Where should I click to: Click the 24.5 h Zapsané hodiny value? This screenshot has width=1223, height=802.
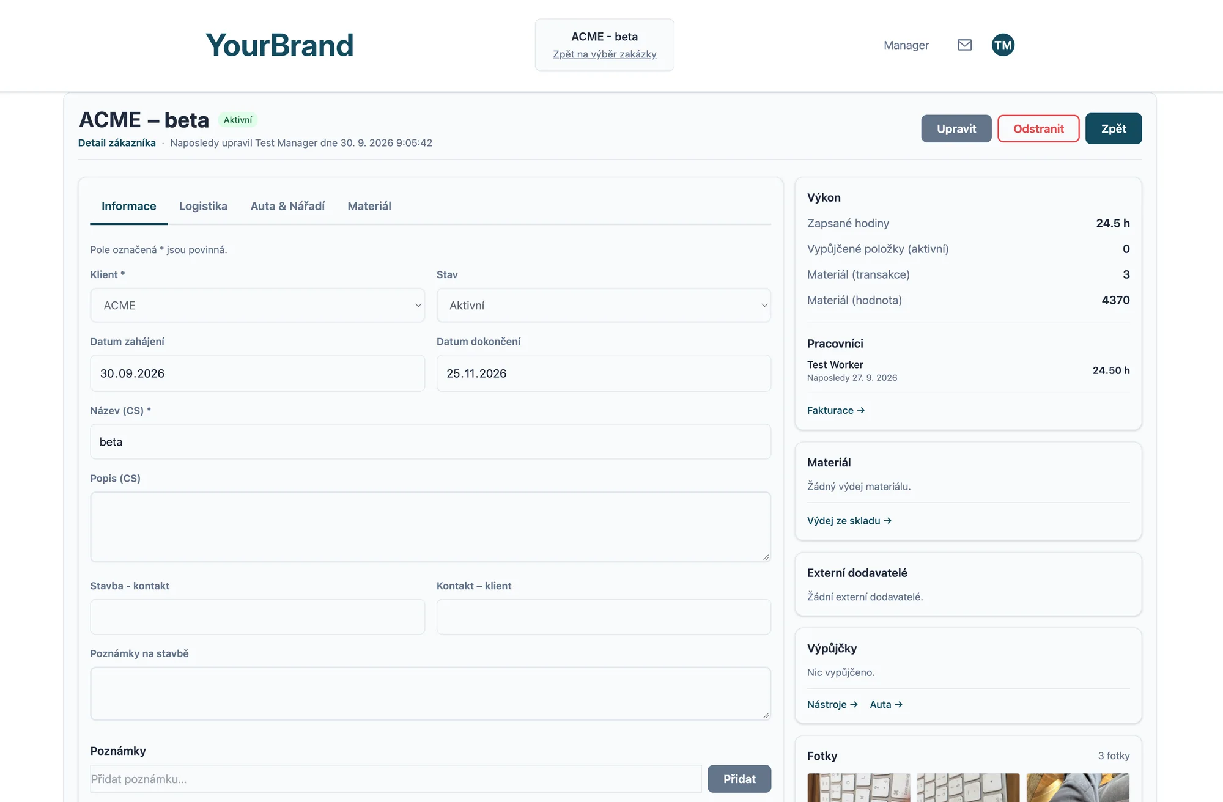[x=1112, y=223]
